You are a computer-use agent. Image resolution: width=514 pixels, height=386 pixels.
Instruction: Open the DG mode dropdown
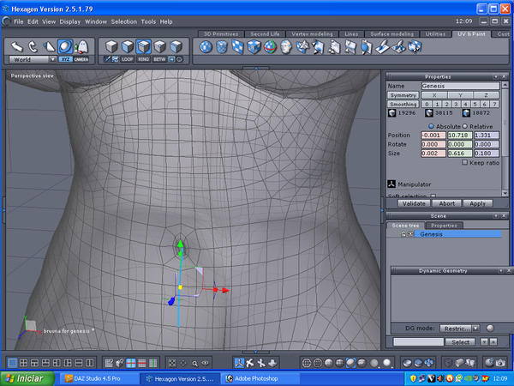459,328
